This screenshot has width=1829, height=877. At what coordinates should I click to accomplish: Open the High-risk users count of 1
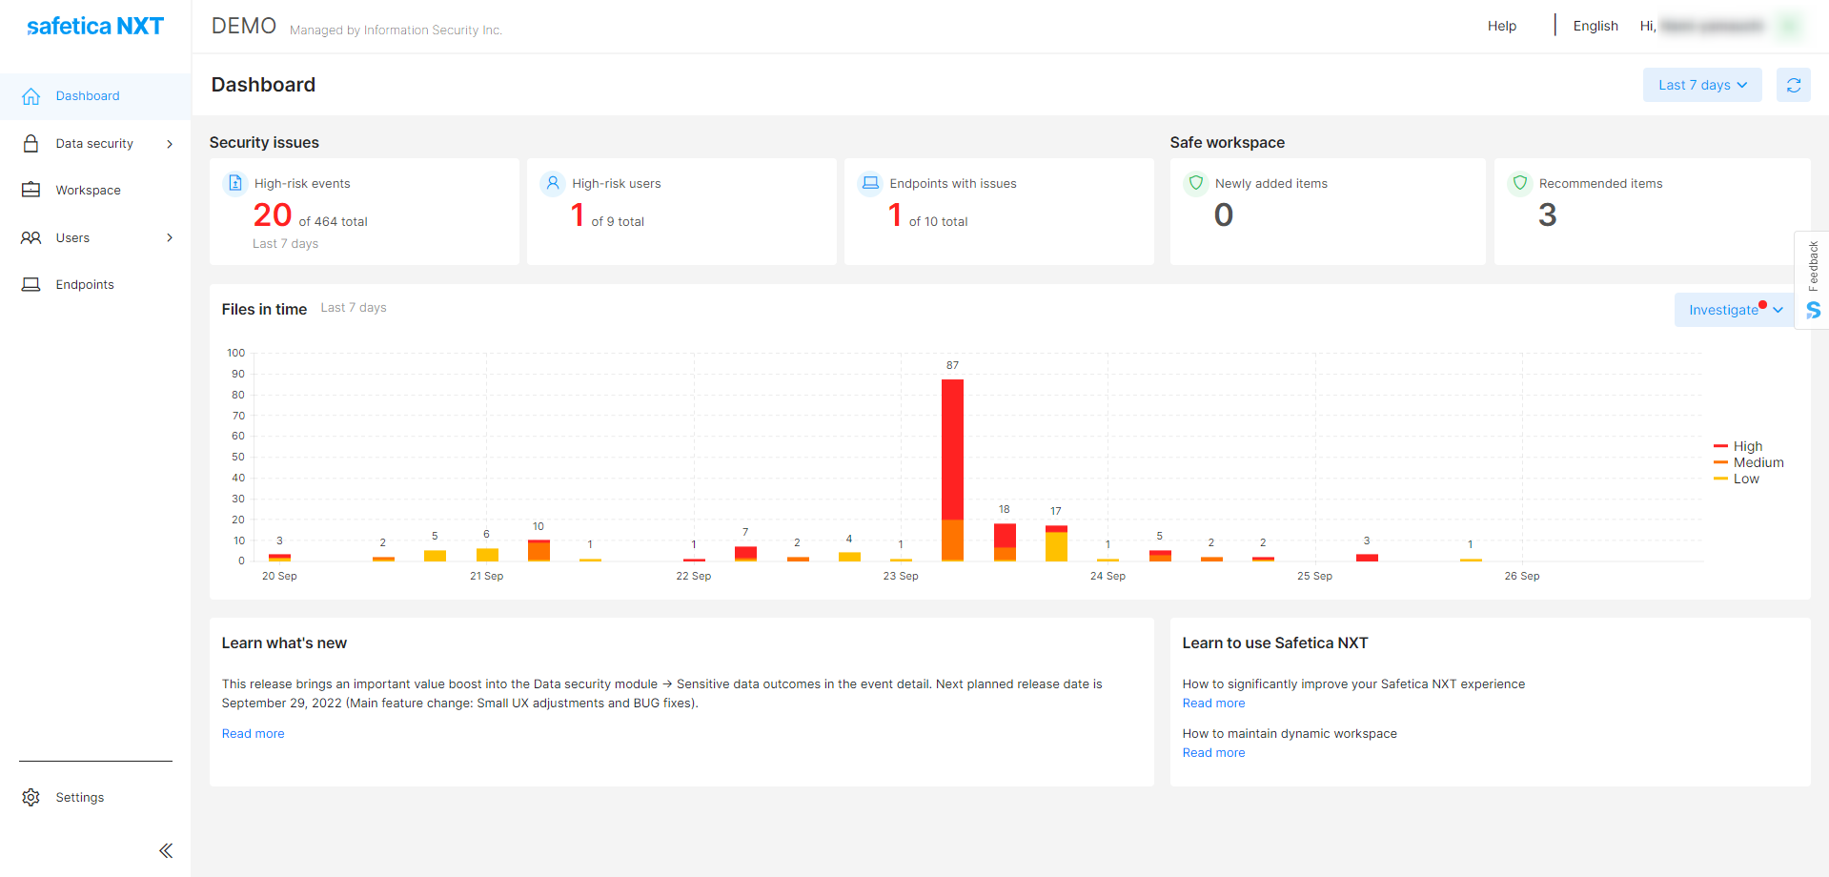click(x=578, y=215)
